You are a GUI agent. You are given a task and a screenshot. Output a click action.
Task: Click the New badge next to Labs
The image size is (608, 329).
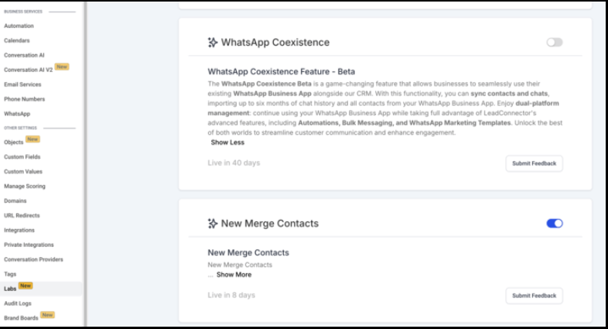click(26, 286)
